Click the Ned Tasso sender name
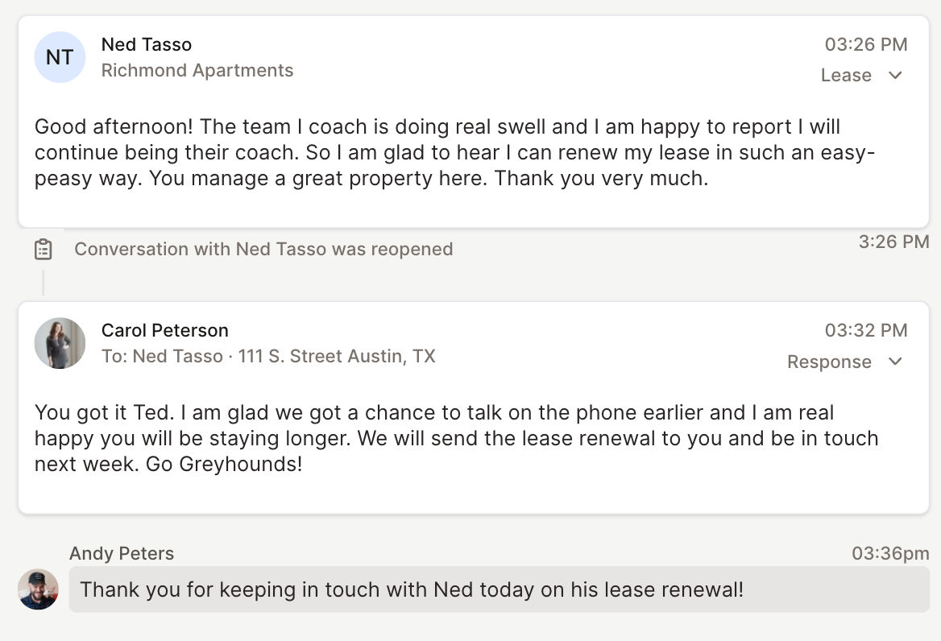The height and width of the screenshot is (641, 941). [147, 44]
